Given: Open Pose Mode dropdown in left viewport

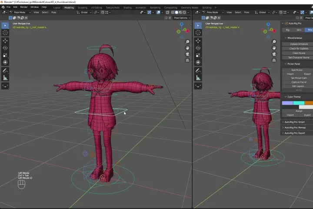Looking at the screenshot, I should (20, 12).
